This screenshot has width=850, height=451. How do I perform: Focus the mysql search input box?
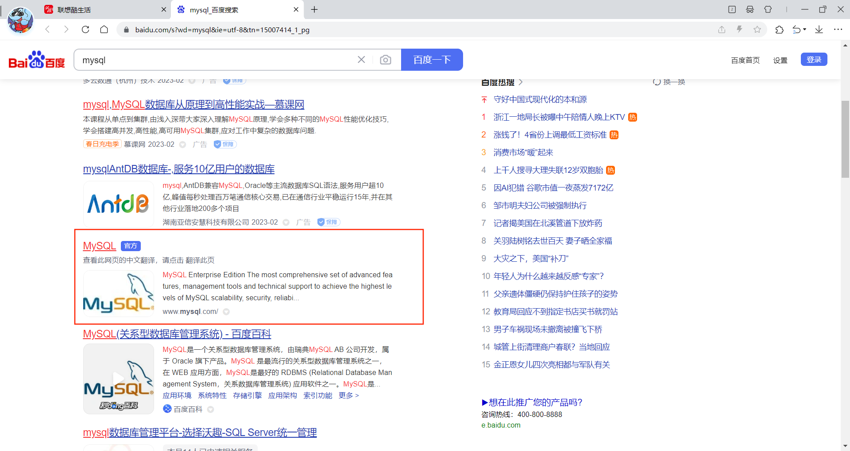(217, 60)
